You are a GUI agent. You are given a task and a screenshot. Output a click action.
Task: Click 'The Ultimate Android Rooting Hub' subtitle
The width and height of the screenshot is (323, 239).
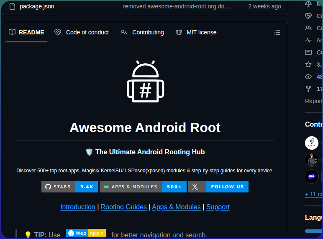[150, 152]
